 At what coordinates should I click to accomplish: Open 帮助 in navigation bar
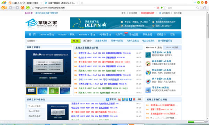click(x=173, y=34)
